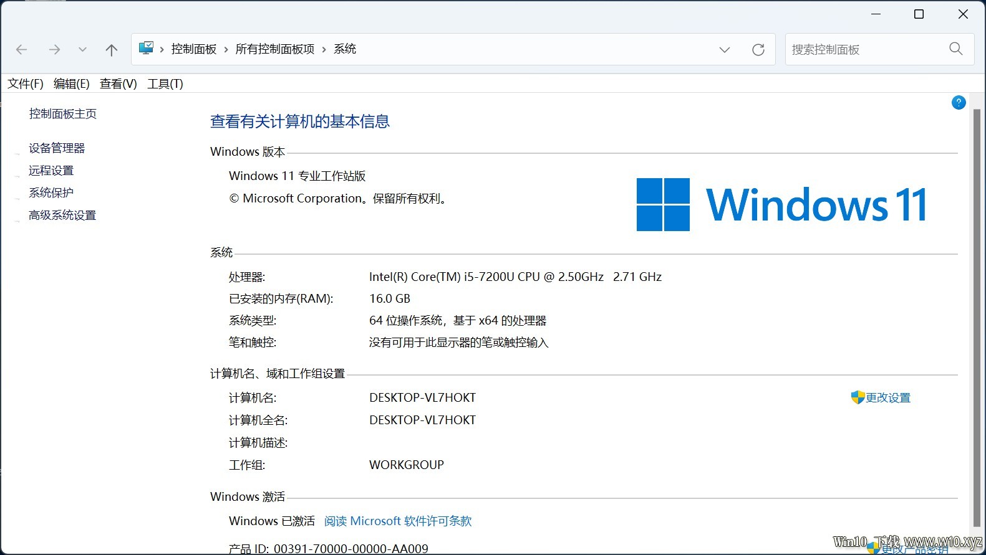Navigate to 控制面板 breadcrumb
Screen dimensions: 986x555
(x=194, y=49)
